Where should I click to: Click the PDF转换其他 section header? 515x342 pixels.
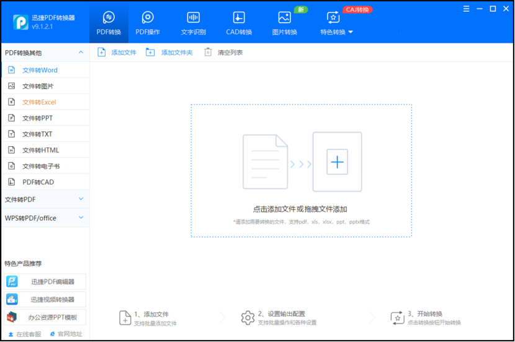tap(45, 53)
